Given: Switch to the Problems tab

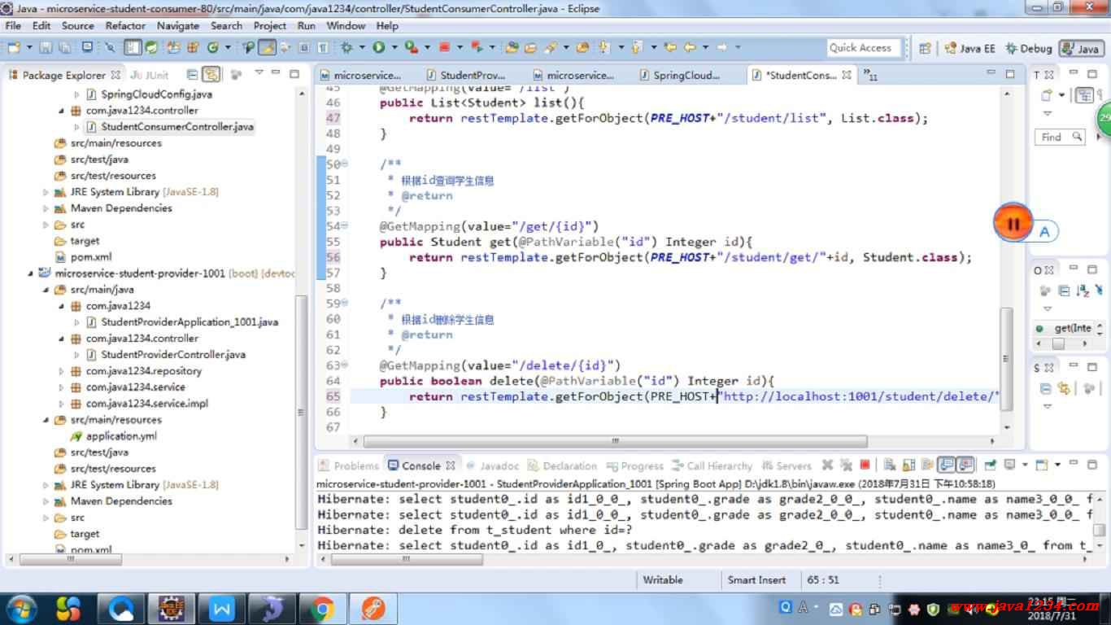Looking at the screenshot, I should pos(349,465).
